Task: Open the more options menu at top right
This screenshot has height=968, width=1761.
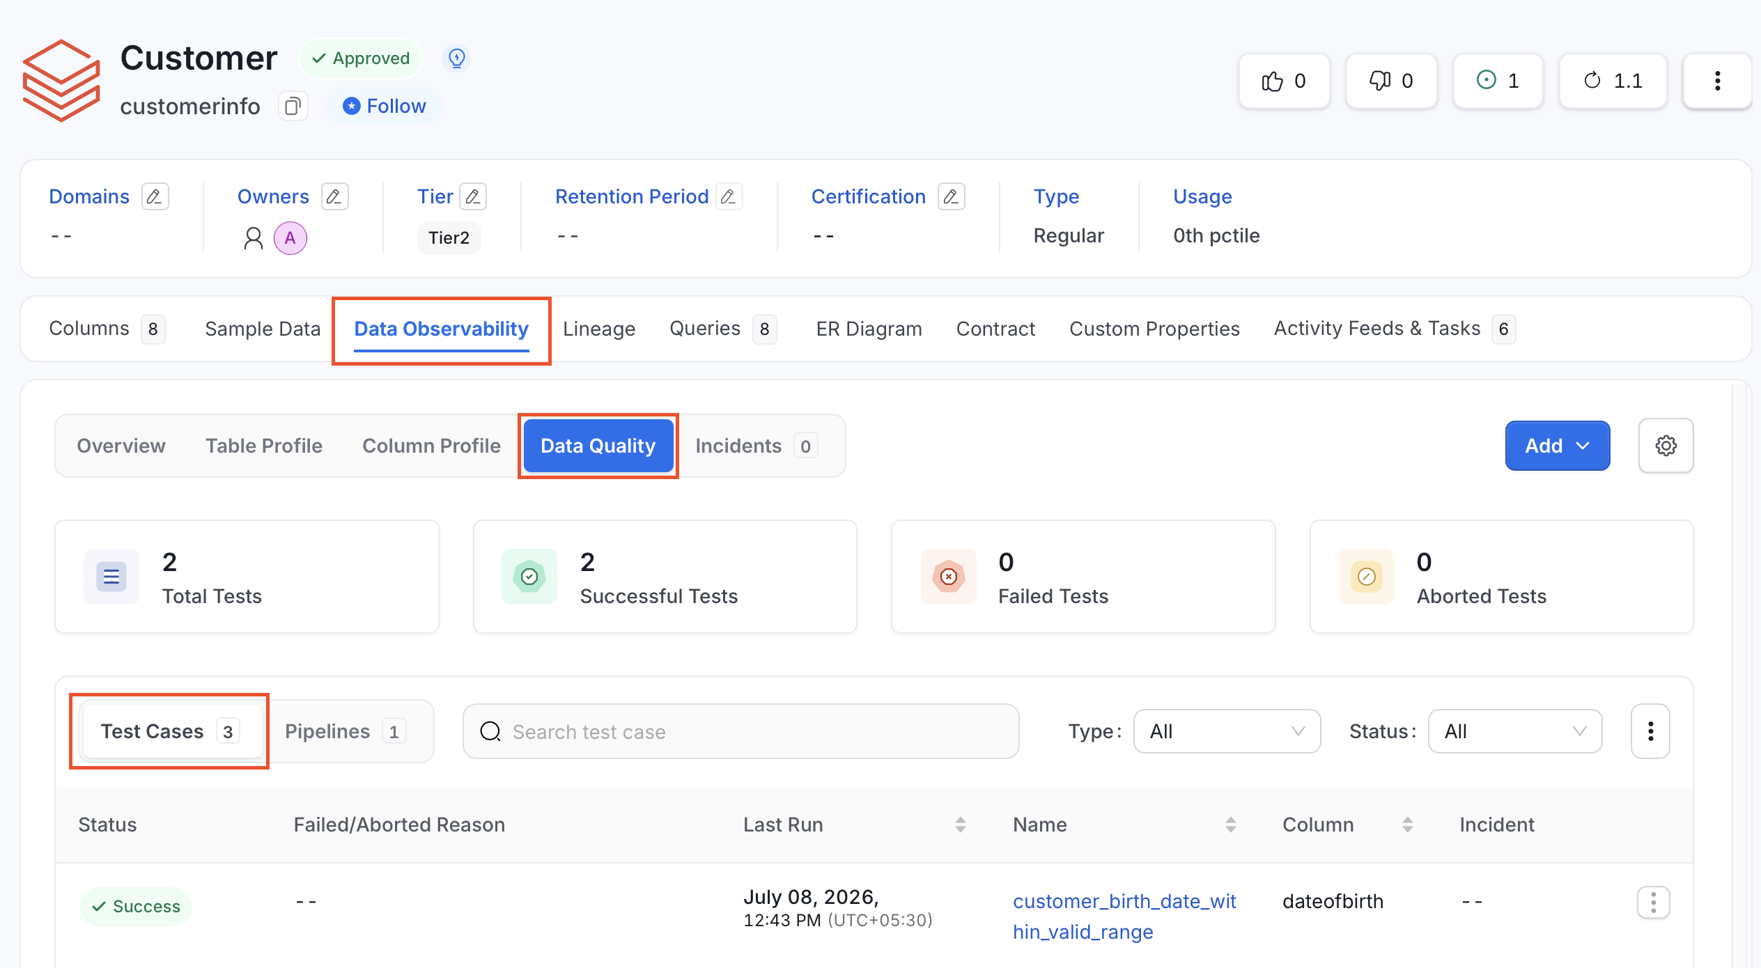Action: [1717, 81]
